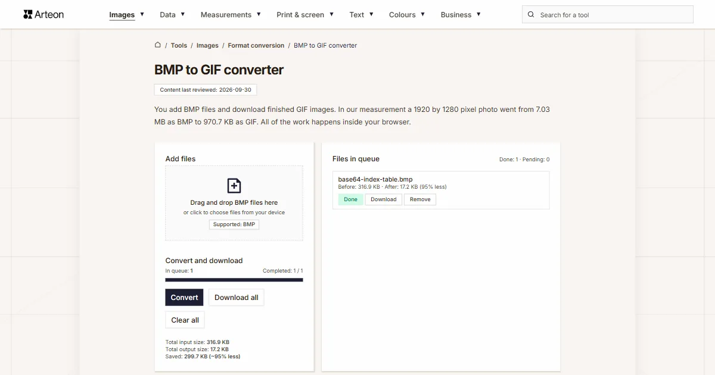This screenshot has width=715, height=375.
Task: Click the BMP to GIF converter heading
Action: 219,70
